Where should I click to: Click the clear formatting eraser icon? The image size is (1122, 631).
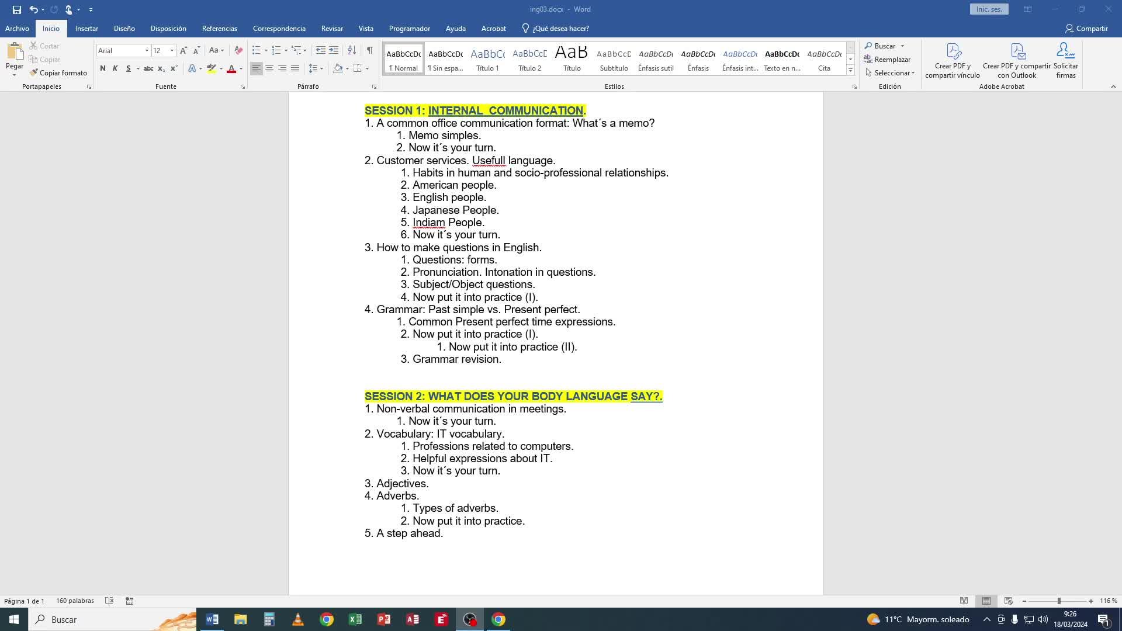pos(238,50)
